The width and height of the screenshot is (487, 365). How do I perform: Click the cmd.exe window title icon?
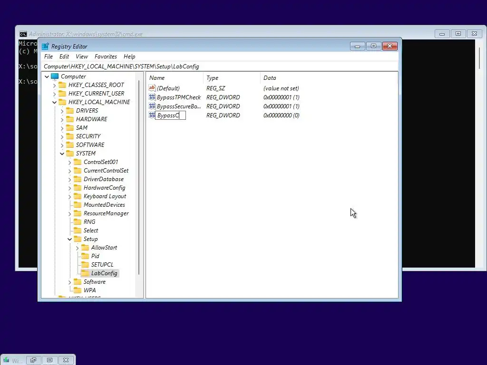click(x=23, y=34)
